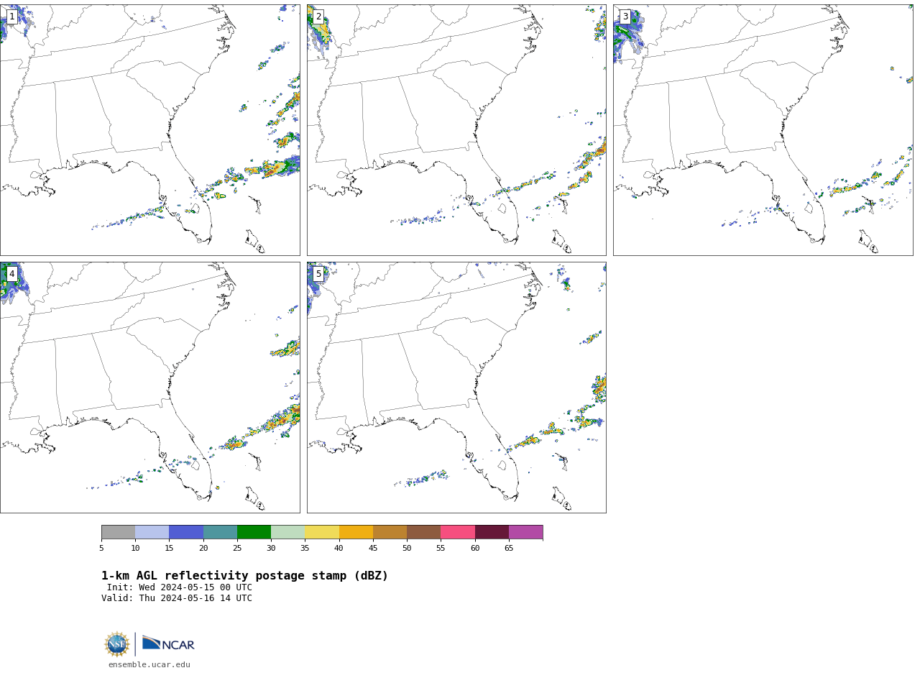The width and height of the screenshot is (920, 673).
Task: Open ensemble member 1 reflectivity map
Action: click(150, 130)
